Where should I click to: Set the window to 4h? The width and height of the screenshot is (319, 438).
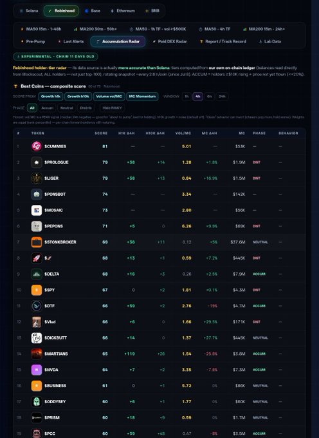coord(197,97)
